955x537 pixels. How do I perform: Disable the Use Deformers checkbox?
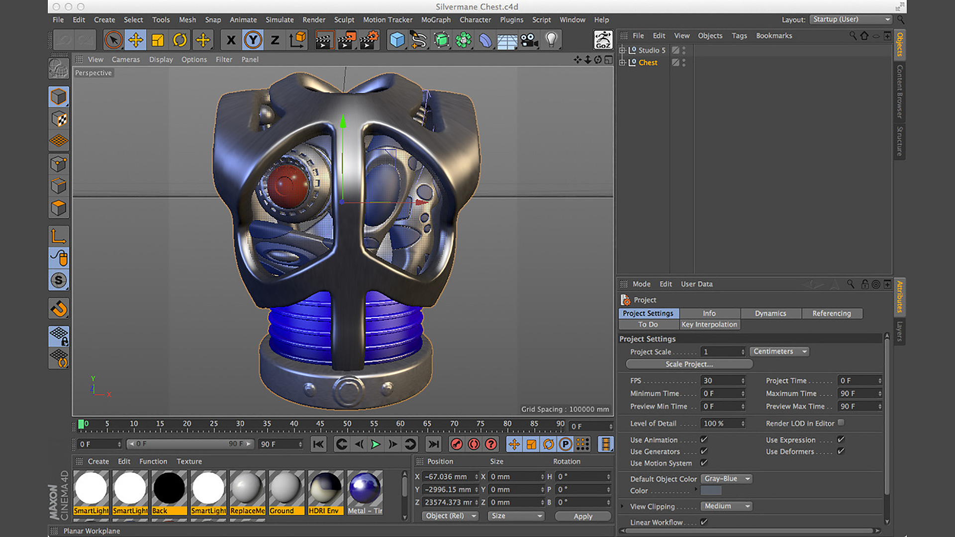[841, 451]
